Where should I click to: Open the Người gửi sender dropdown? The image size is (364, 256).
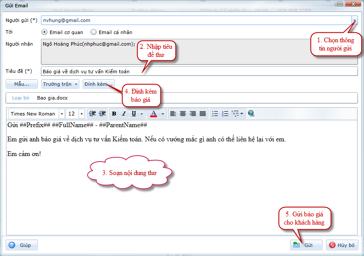[x=354, y=20]
